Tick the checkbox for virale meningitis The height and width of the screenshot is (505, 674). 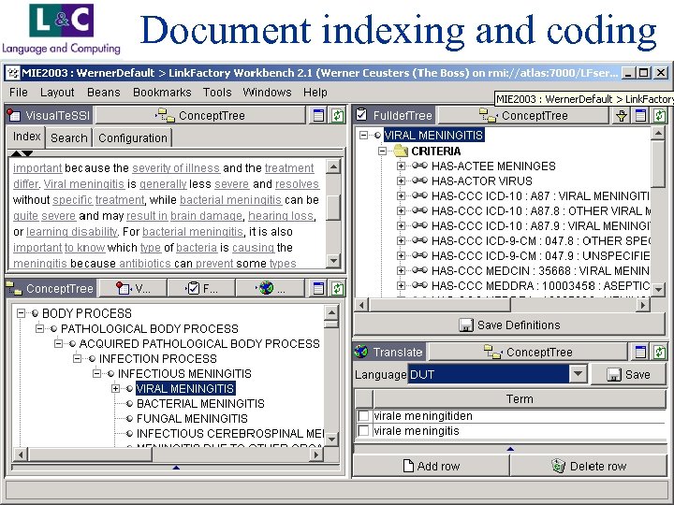click(x=363, y=431)
